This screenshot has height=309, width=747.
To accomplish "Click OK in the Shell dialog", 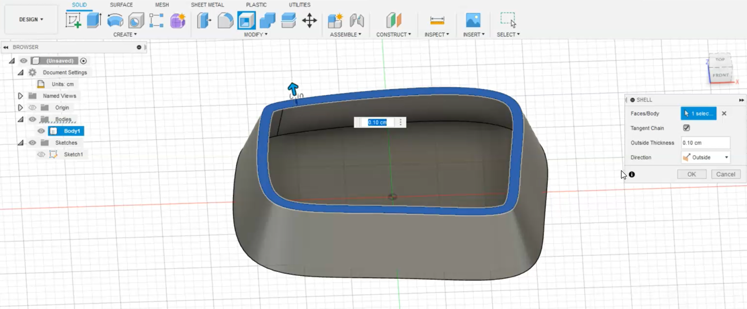I will pos(692,174).
